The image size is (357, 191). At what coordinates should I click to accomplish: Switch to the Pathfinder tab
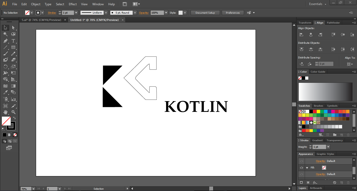click(x=333, y=23)
